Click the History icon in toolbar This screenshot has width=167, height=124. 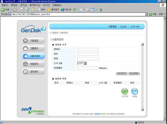point(75,10)
